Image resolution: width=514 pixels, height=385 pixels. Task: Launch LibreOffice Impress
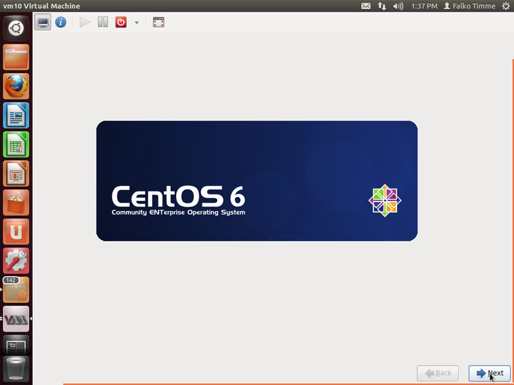[16, 173]
